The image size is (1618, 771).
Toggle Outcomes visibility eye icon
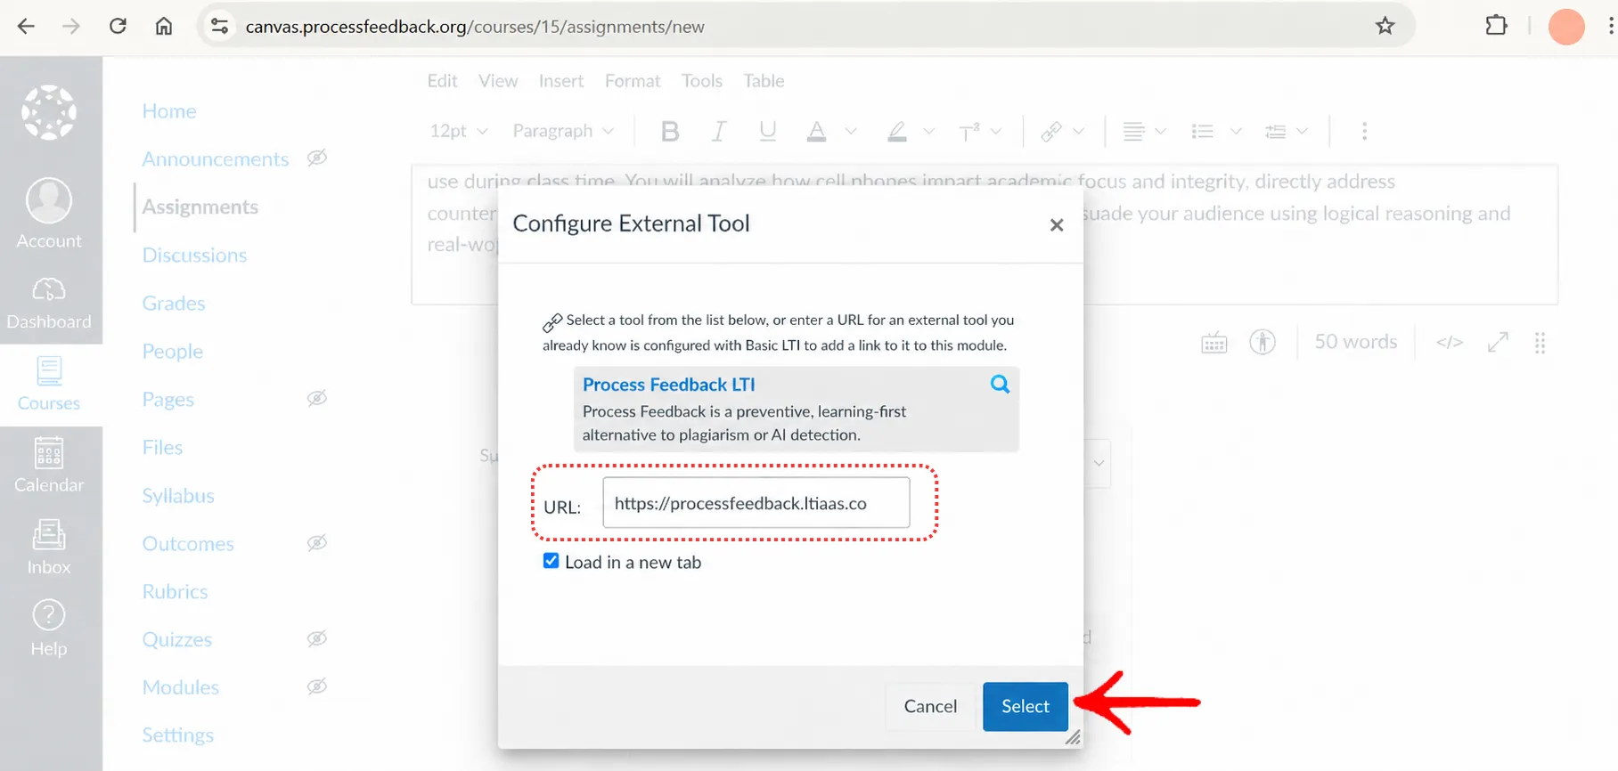[x=317, y=542]
